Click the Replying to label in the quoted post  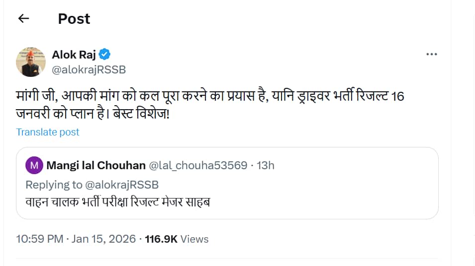pos(54,185)
